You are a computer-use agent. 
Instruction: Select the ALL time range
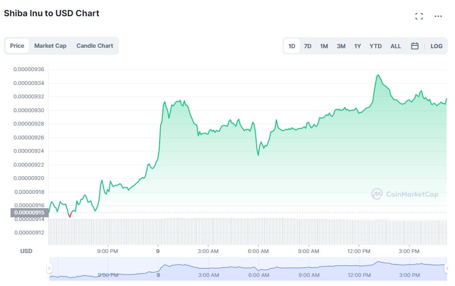click(x=396, y=46)
